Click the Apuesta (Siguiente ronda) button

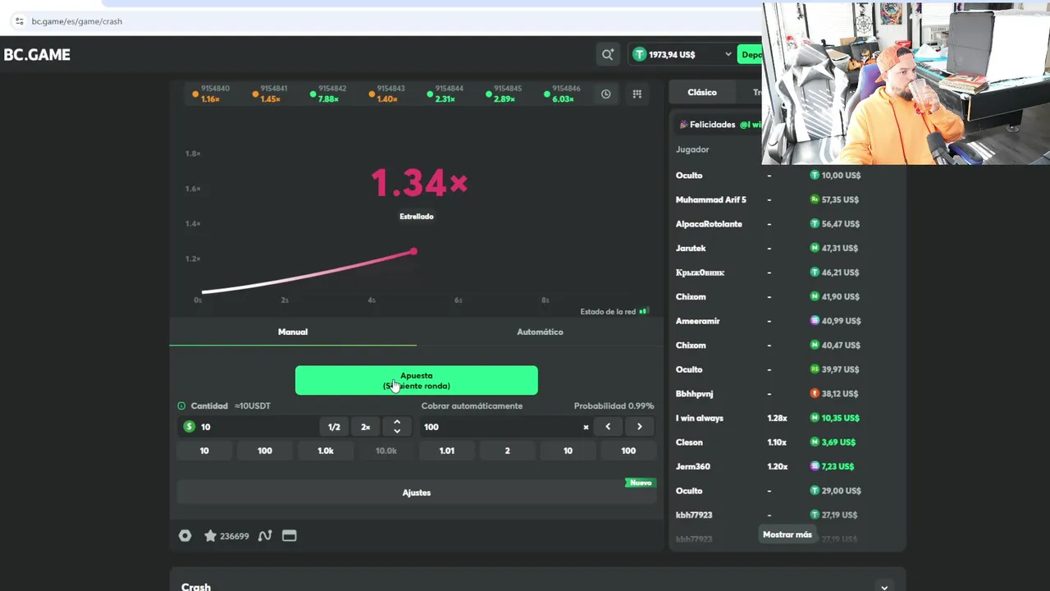pos(417,380)
